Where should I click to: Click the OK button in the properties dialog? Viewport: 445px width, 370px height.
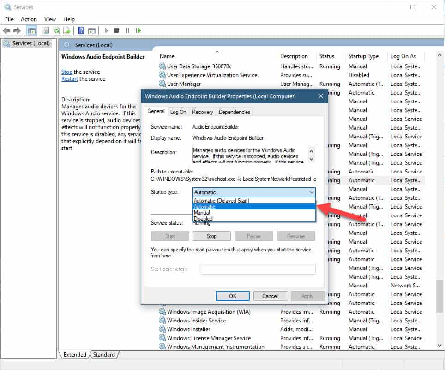click(233, 296)
